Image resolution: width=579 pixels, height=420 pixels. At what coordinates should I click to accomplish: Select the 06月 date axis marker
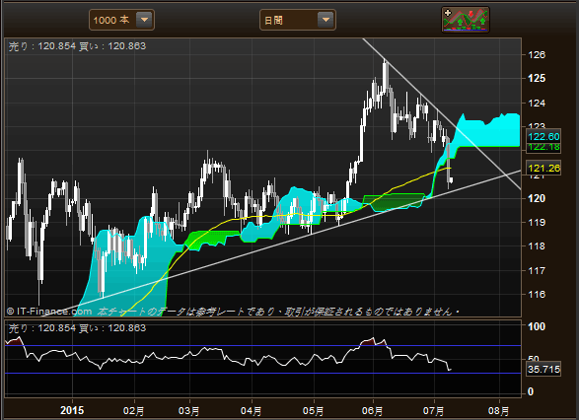click(372, 411)
